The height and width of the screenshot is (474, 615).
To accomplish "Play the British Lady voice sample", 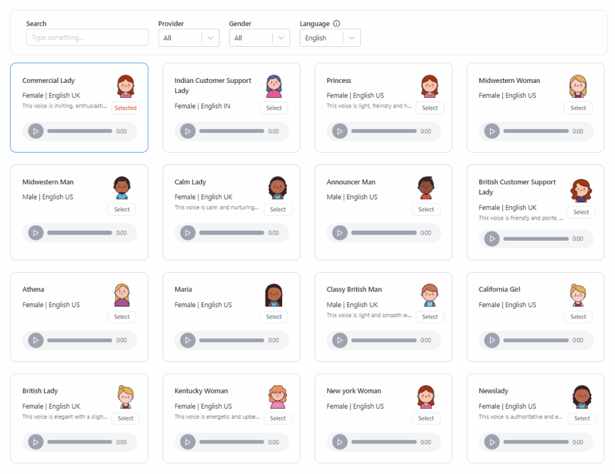I will [35, 442].
